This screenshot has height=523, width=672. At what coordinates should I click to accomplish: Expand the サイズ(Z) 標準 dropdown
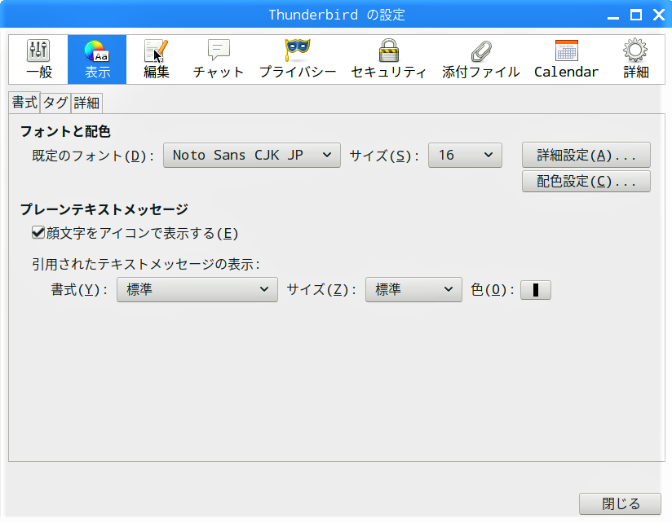413,290
